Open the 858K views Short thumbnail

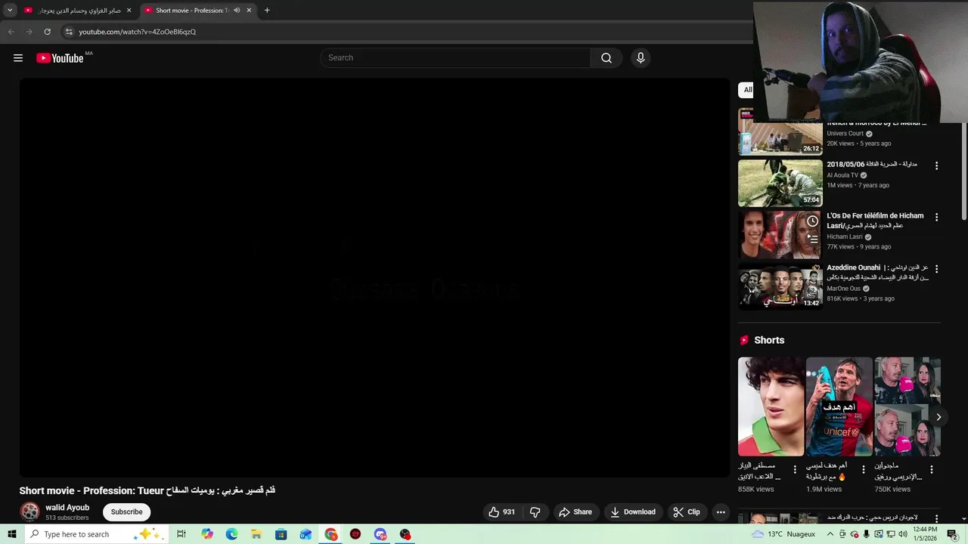pos(771,406)
